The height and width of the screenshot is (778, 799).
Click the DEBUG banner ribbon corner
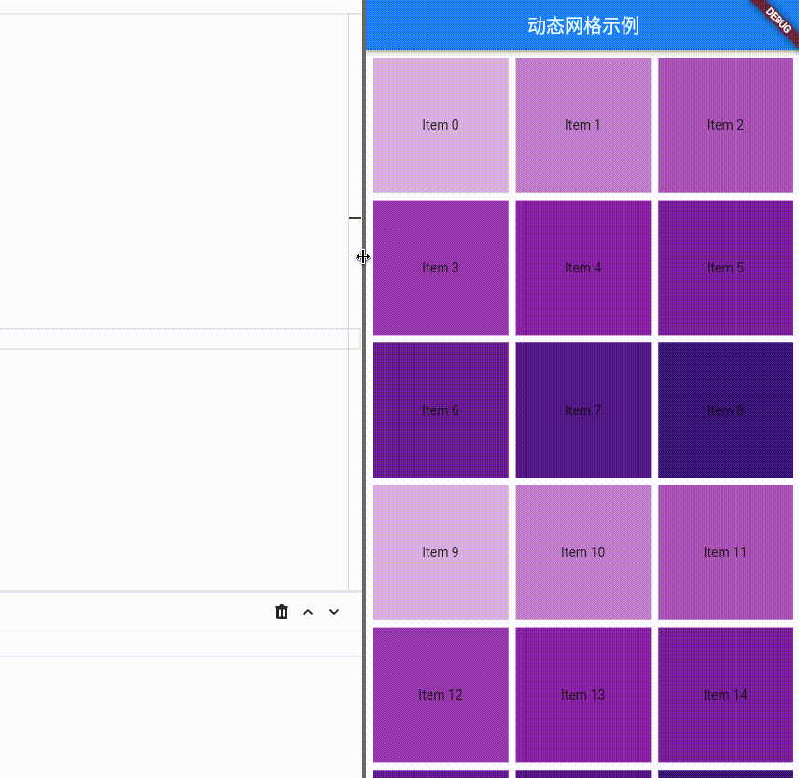click(778, 19)
